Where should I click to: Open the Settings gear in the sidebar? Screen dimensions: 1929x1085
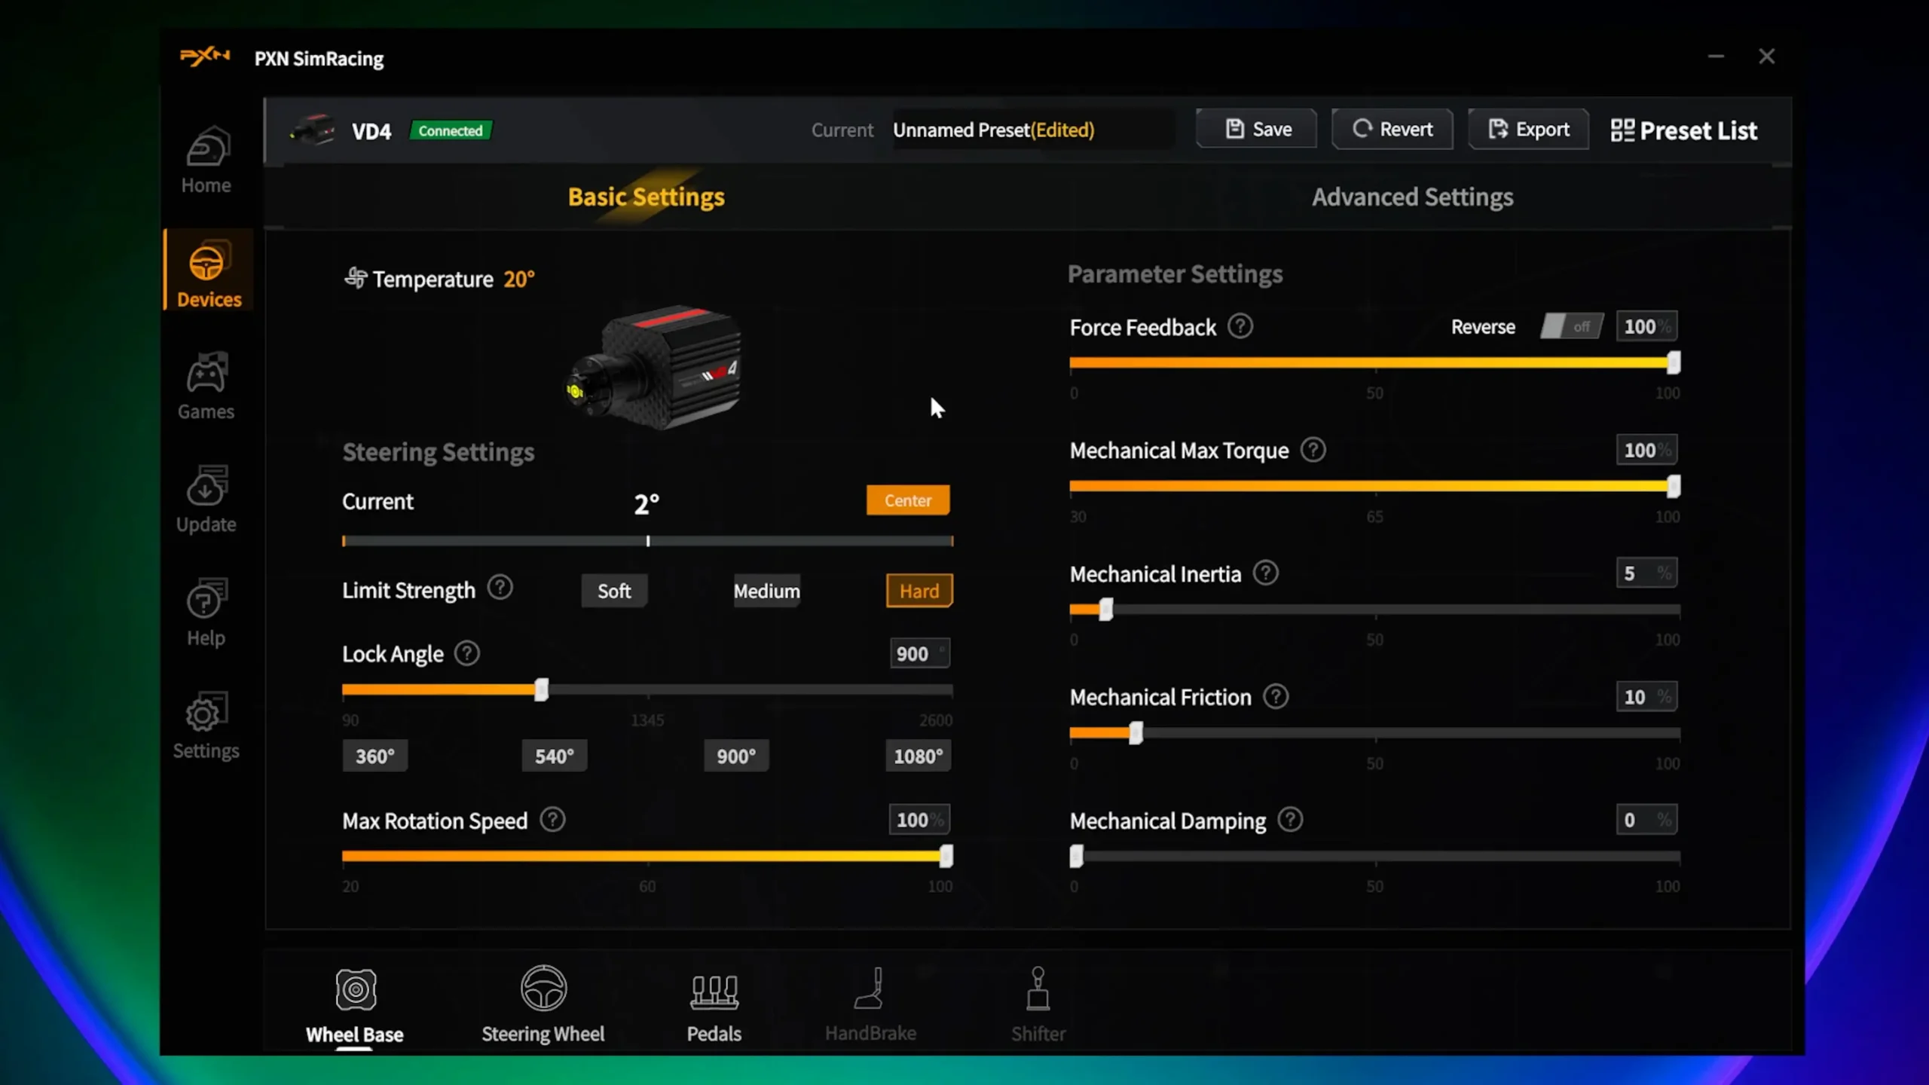[x=206, y=725]
